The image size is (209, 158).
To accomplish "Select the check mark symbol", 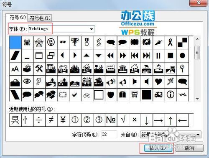I will tap(75, 95).
